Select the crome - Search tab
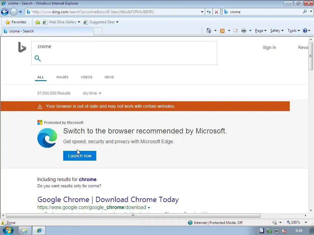Viewport: 314px width, 235px height. [x=48, y=31]
